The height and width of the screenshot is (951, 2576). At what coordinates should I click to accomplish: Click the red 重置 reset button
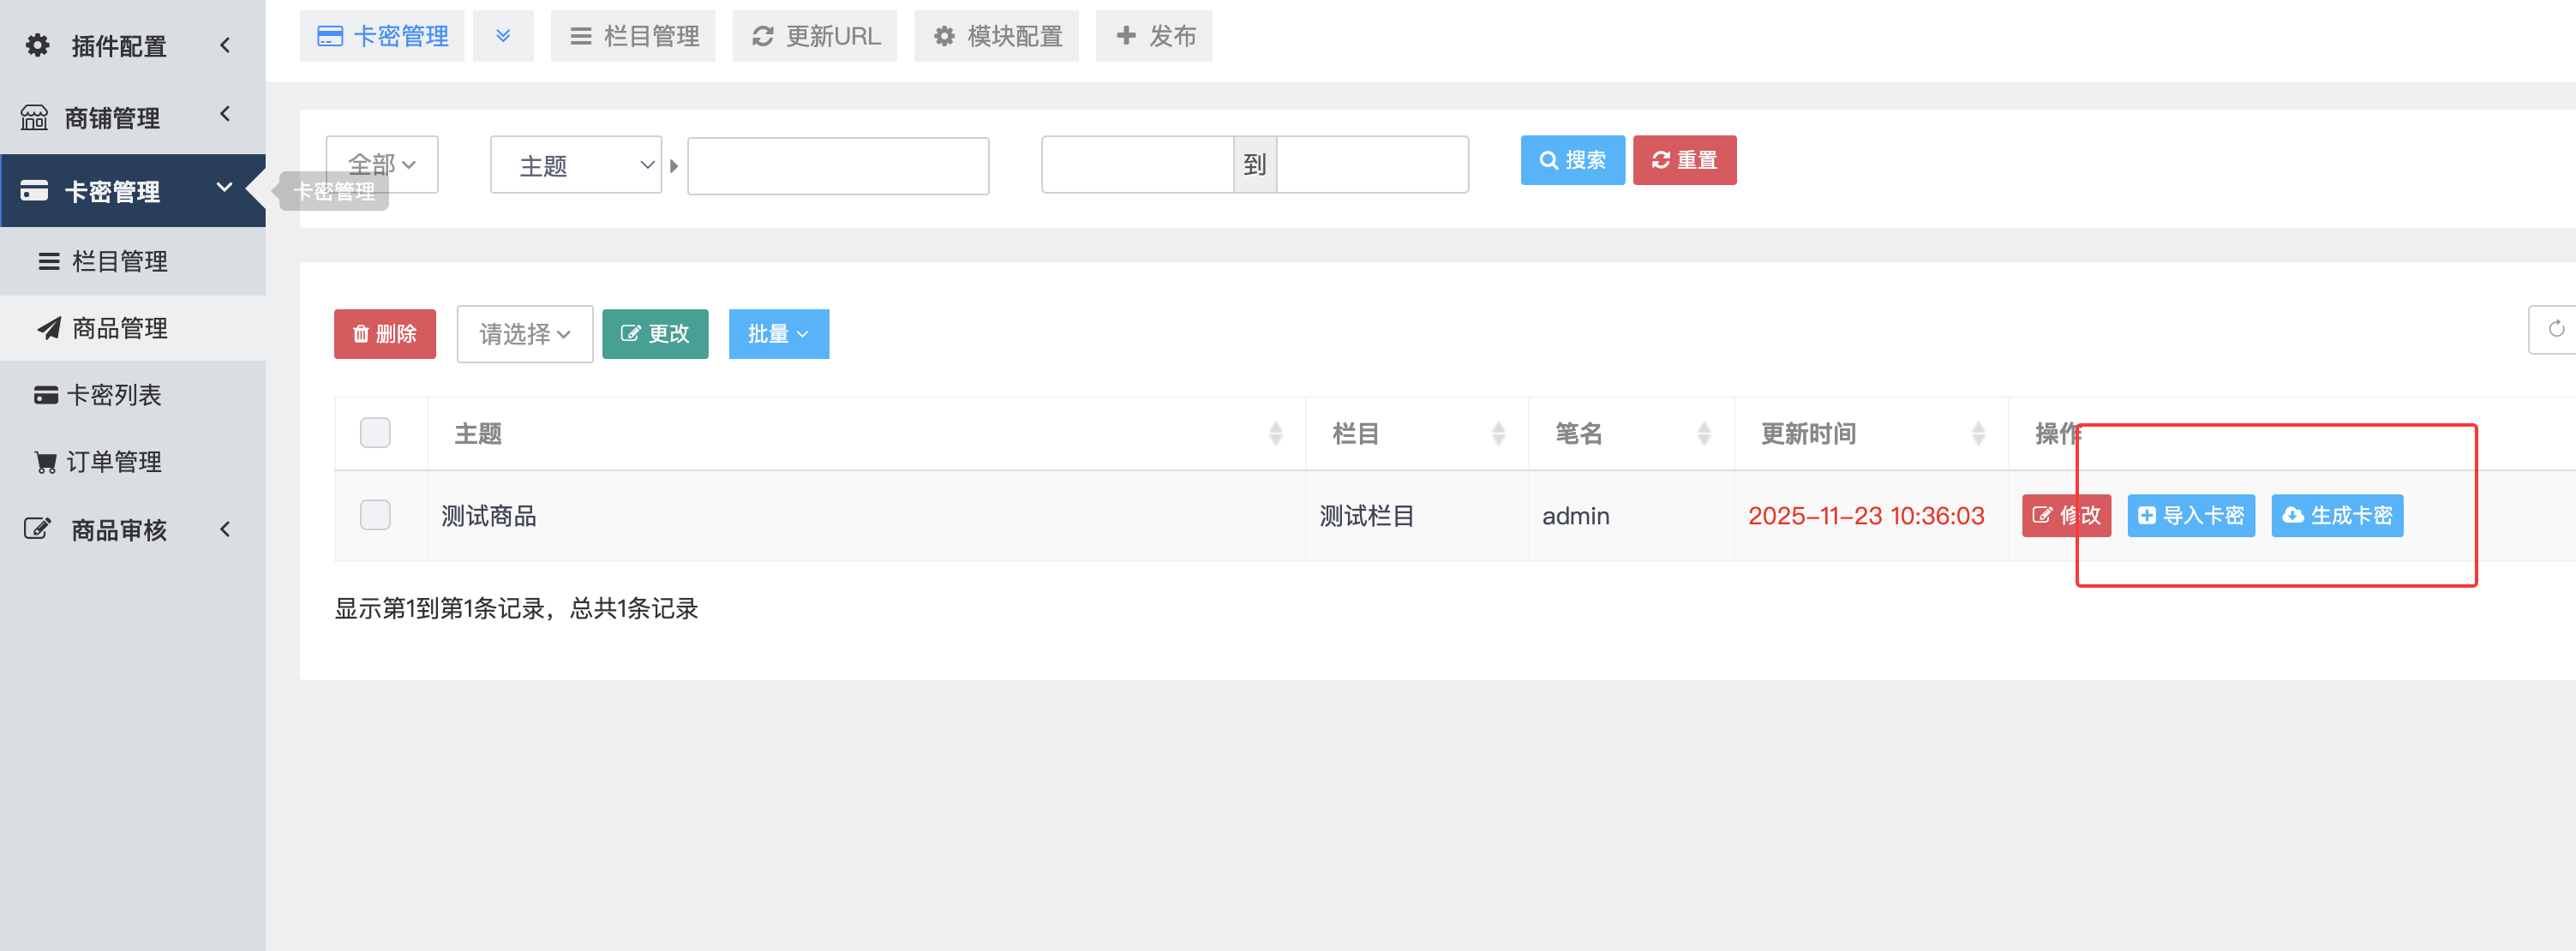coord(1684,160)
